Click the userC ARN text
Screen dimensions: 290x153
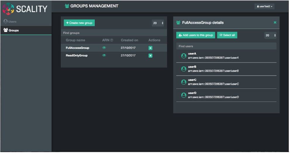click(213, 84)
